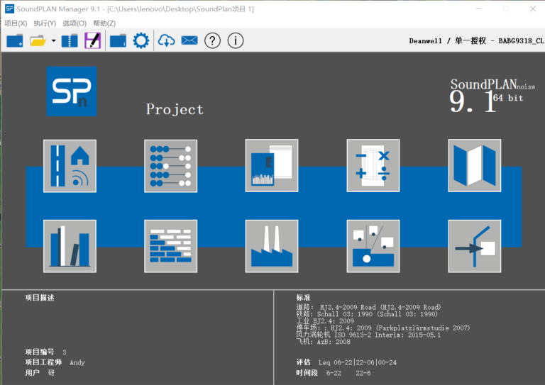Click the pack project zipper folder icon
This screenshot has width=545, height=385.
click(x=70, y=40)
